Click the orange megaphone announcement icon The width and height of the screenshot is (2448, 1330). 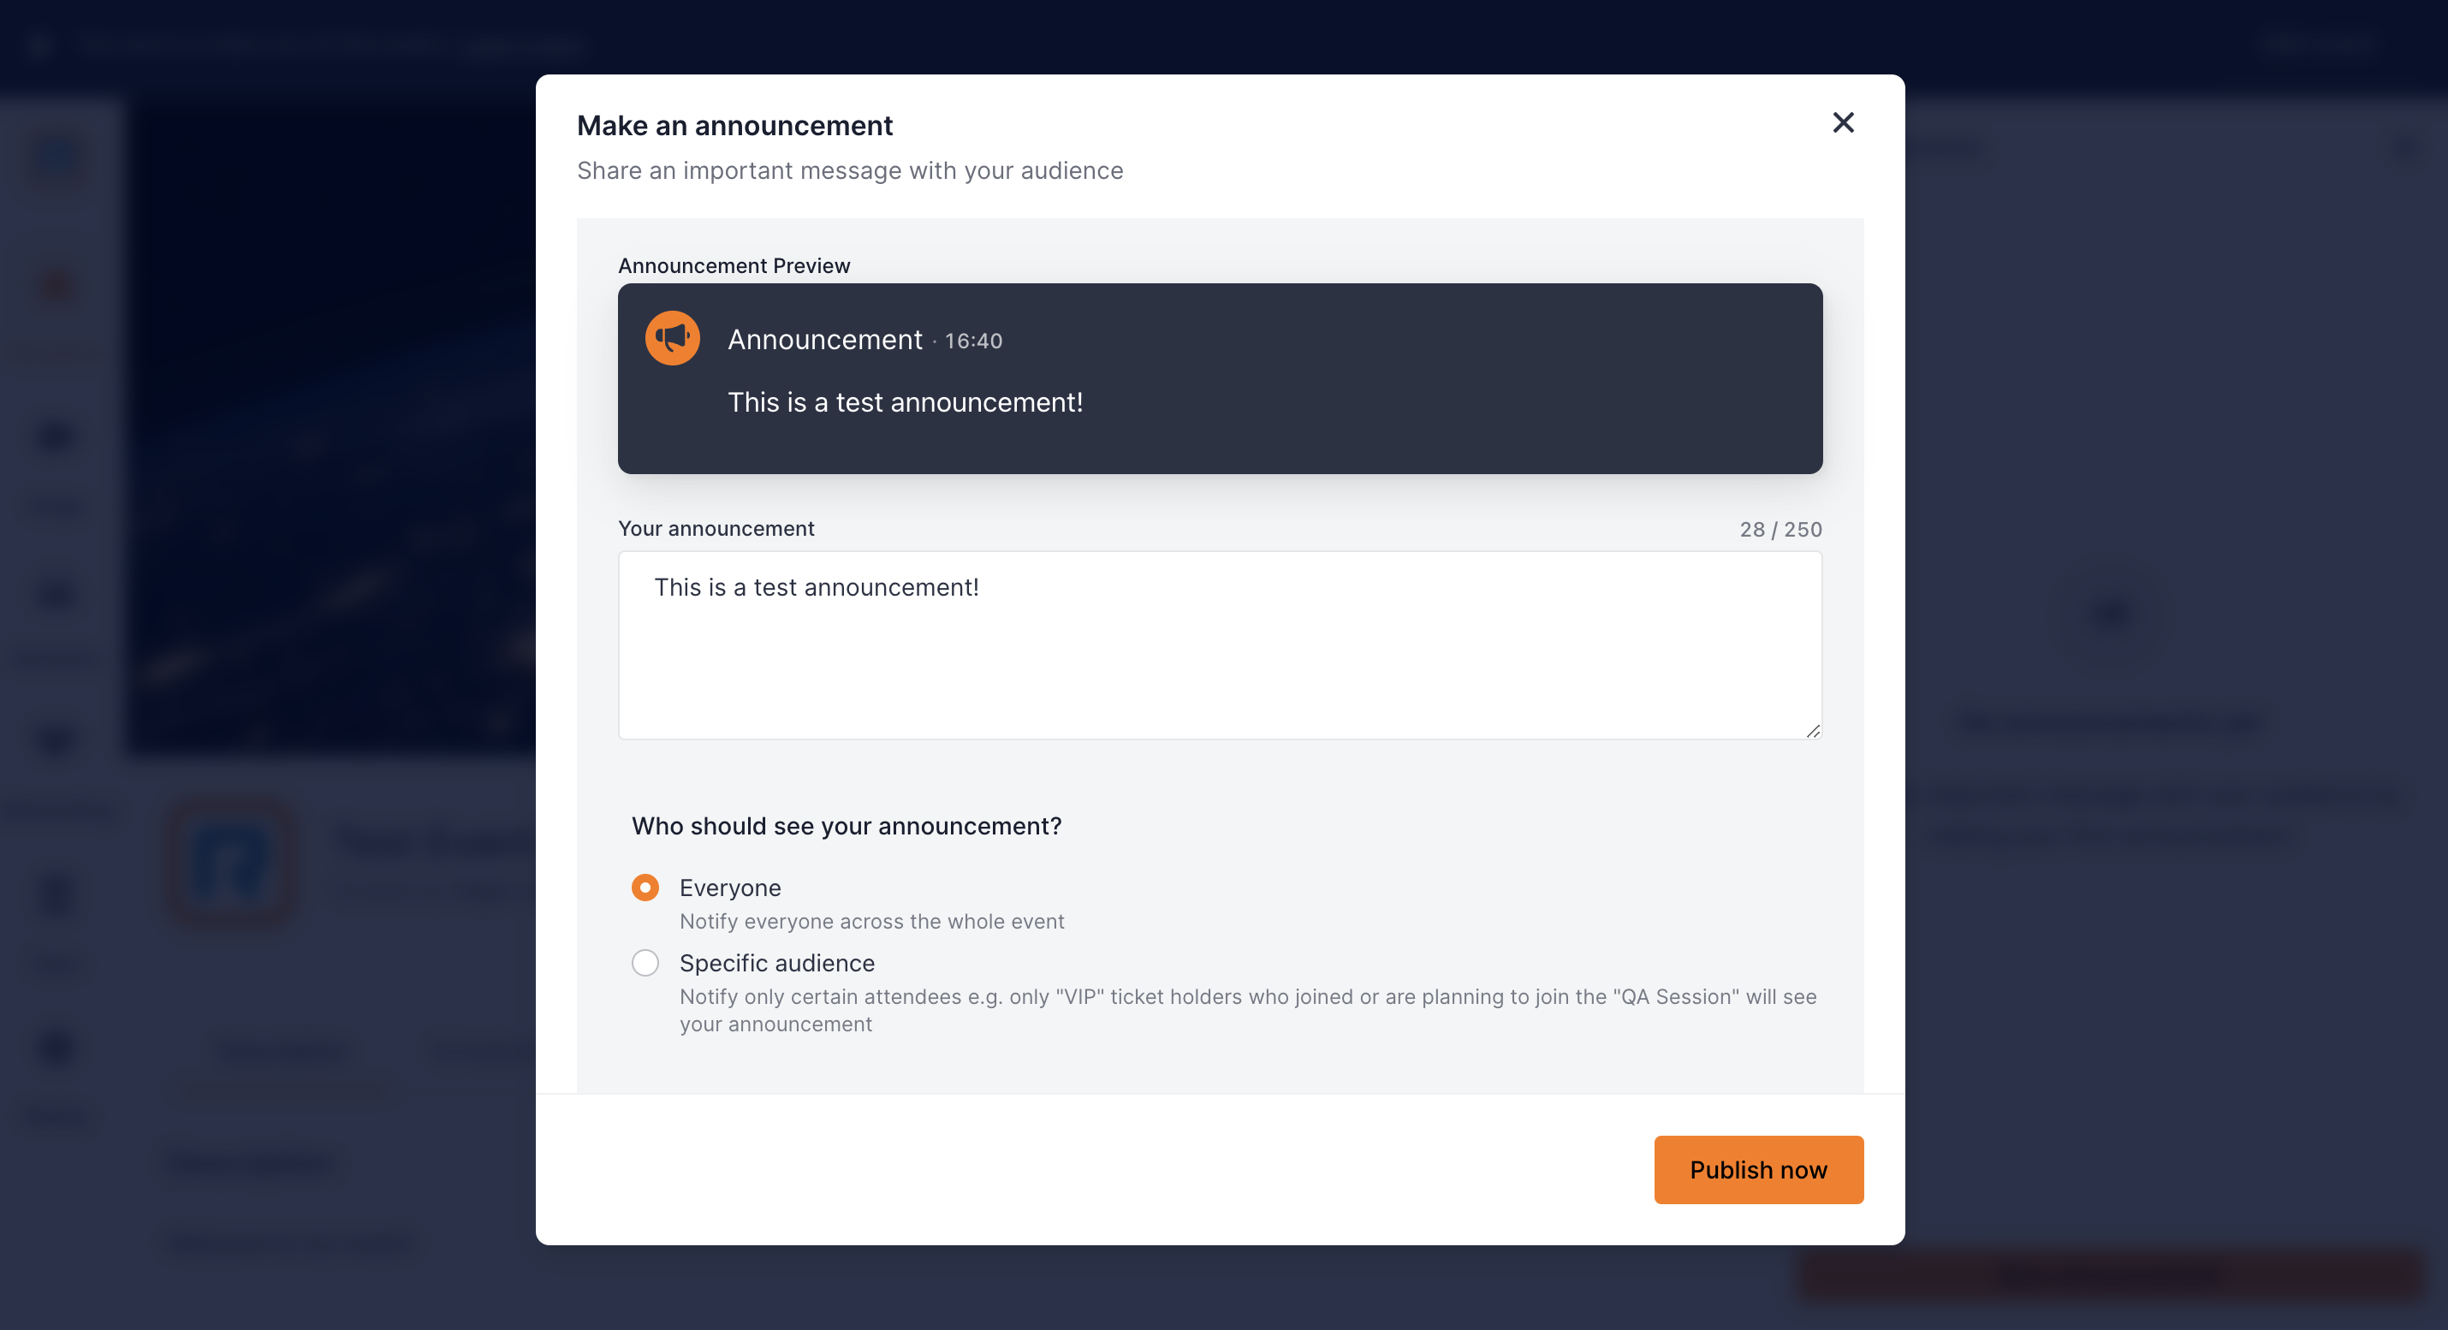pos(673,338)
